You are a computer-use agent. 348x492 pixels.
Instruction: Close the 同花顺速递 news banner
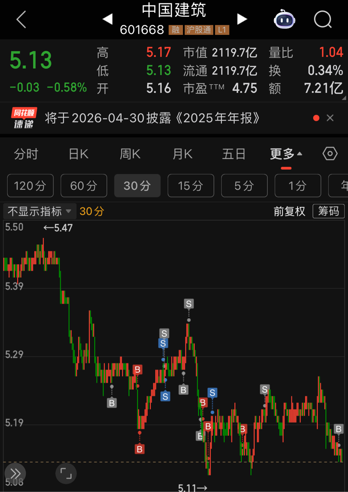[330, 118]
